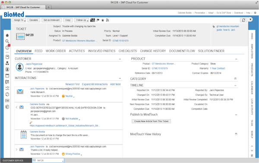Click the Not Available sentiment icon
259x163 pixels.
point(63,119)
